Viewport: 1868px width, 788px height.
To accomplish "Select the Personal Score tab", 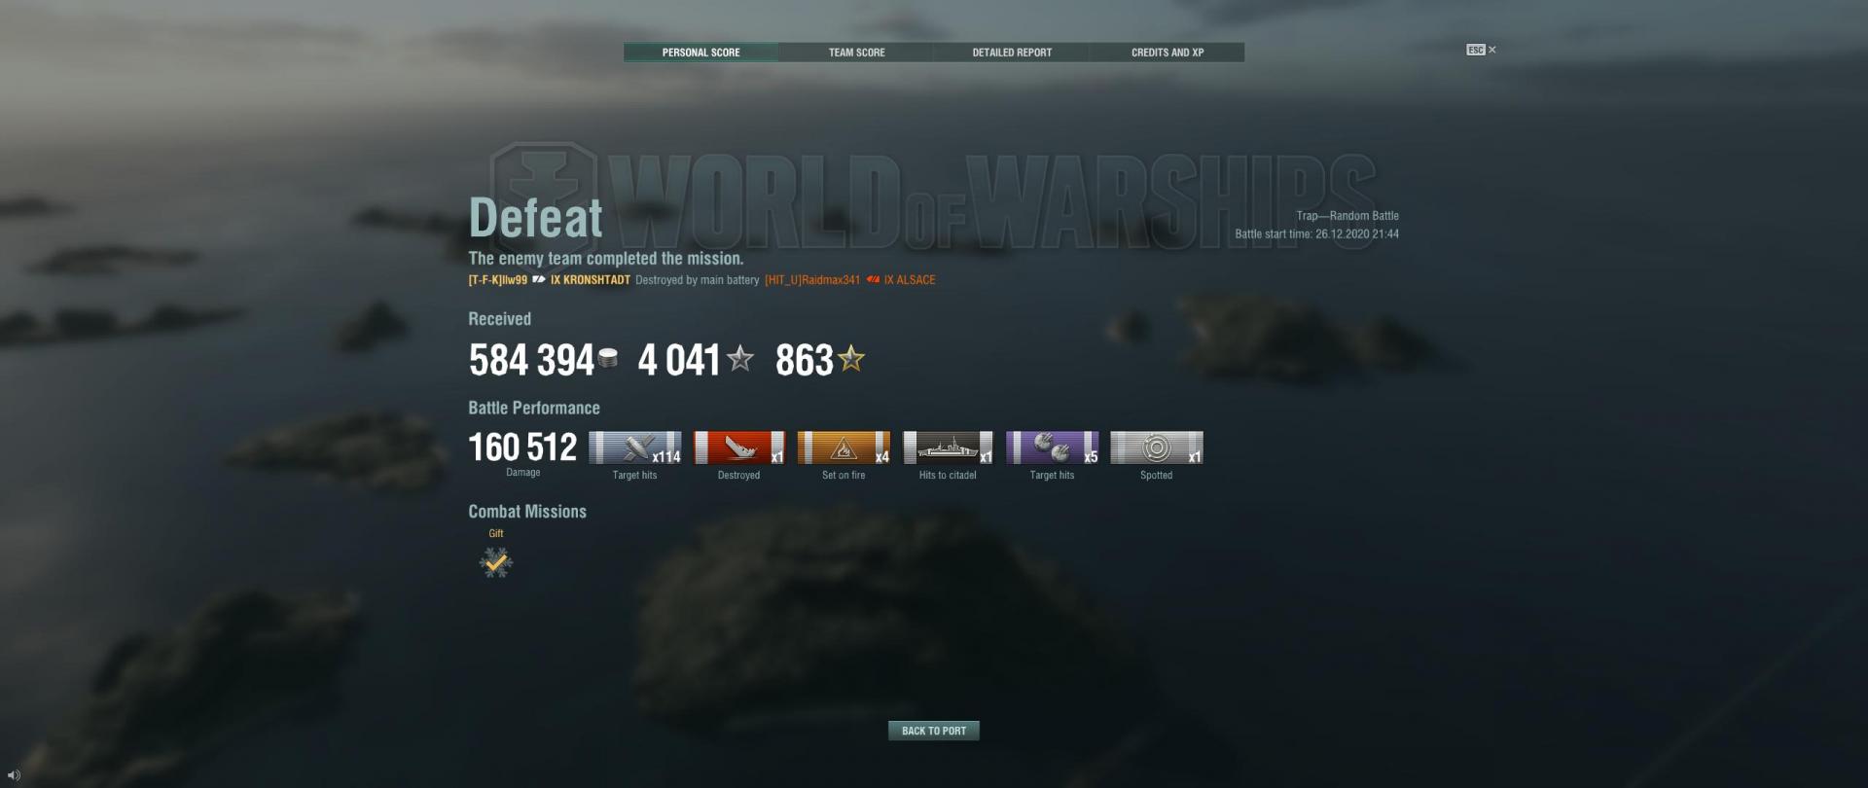I will 700,53.
